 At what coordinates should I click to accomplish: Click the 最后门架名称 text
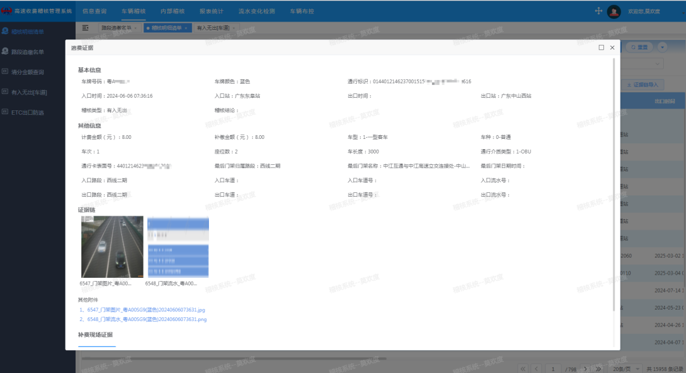click(x=408, y=166)
